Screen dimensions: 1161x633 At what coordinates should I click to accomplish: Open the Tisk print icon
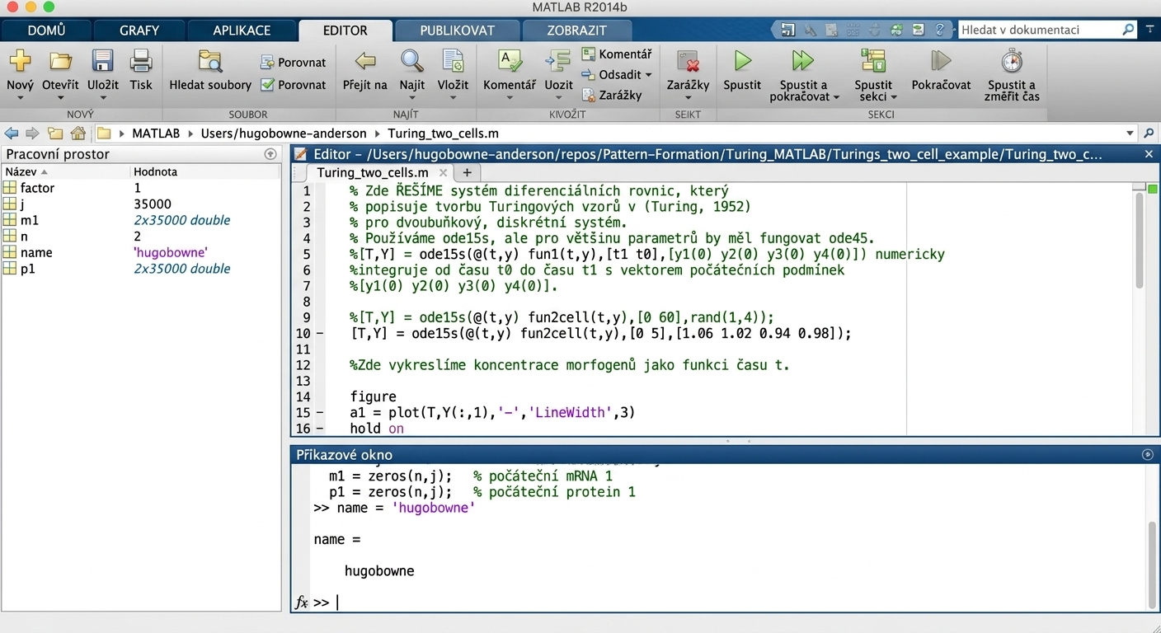pyautogui.click(x=141, y=62)
